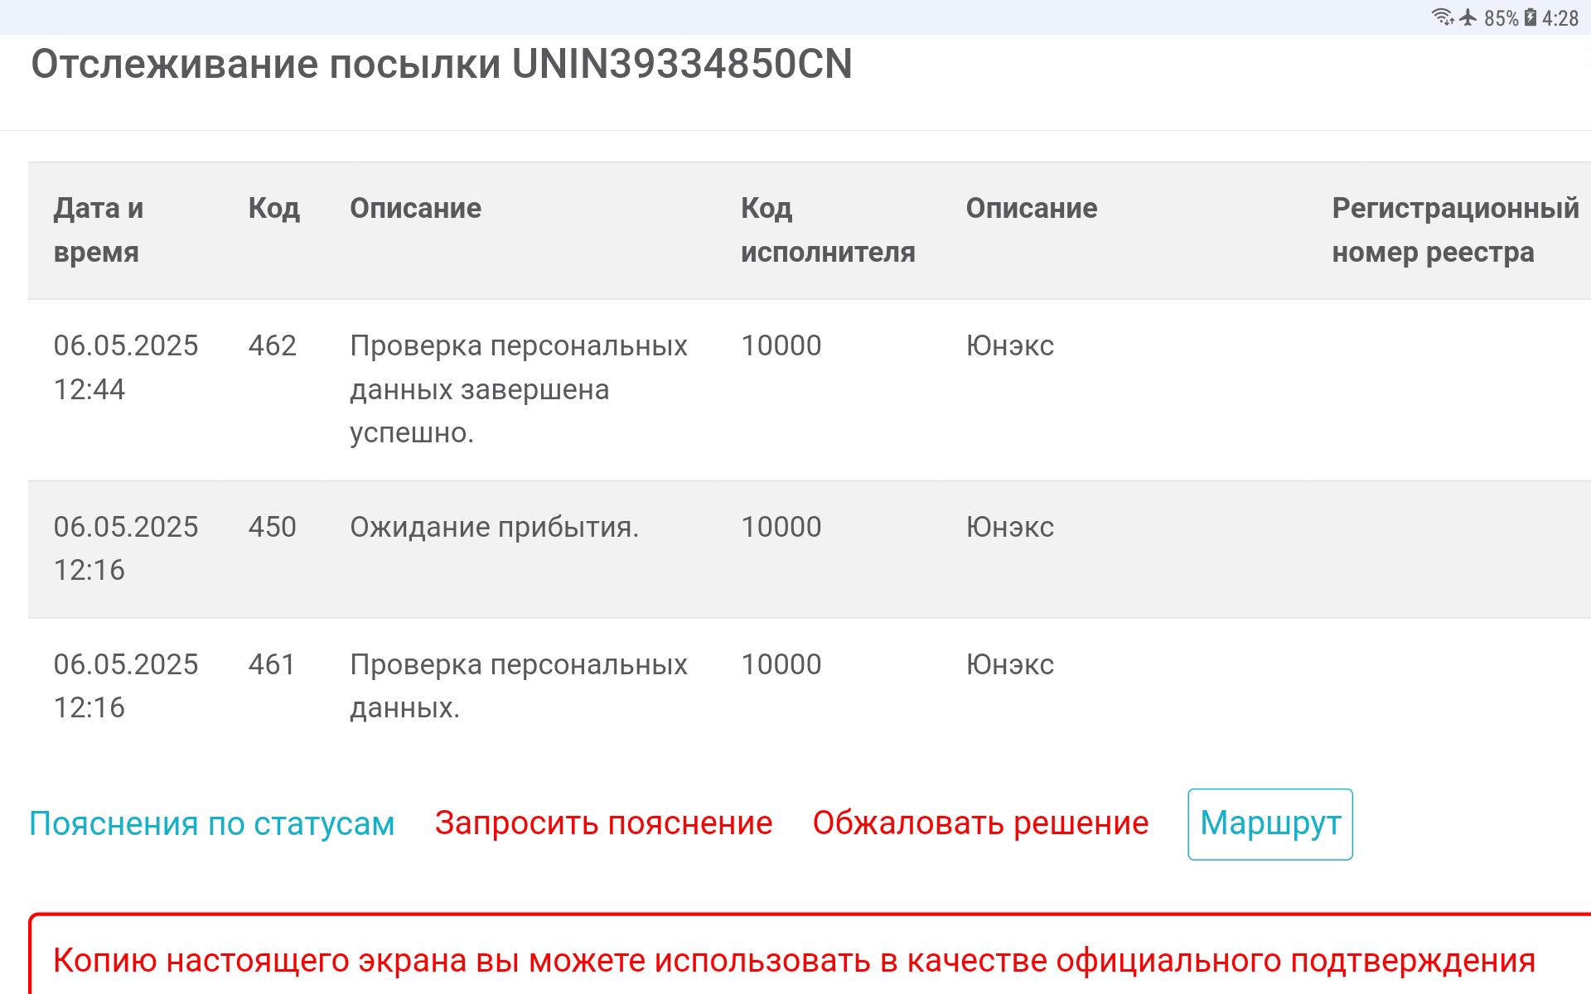
Task: Click the Проверка персональных данных завершена успешно text
Action: (x=518, y=389)
